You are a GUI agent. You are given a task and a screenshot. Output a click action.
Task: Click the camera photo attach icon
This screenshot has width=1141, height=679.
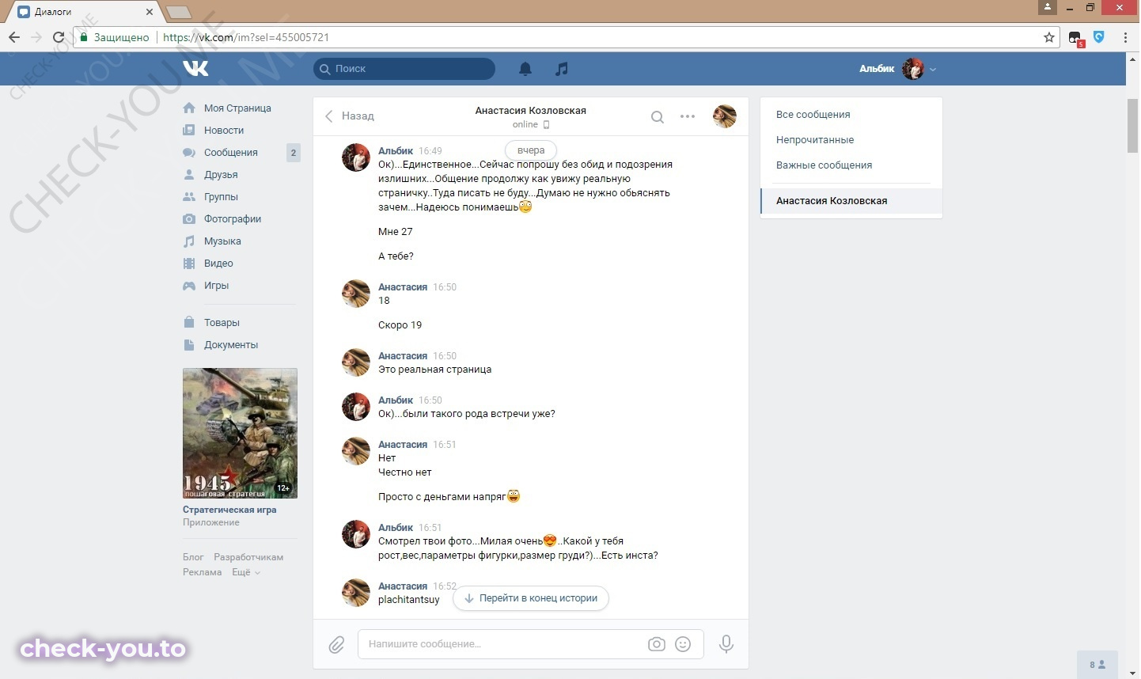coord(657,644)
